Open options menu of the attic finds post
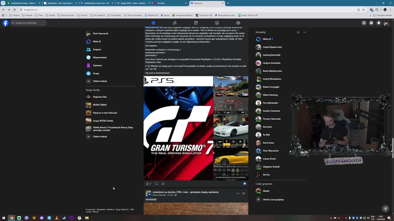Viewport: 394px width, 221px height. pyautogui.click(x=238, y=193)
